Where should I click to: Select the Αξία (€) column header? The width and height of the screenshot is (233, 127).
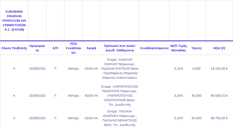pyautogui.click(x=219, y=48)
